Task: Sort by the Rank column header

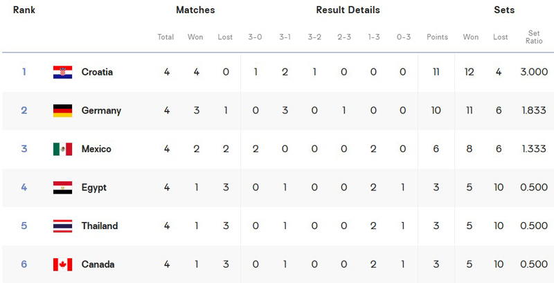Action: (x=24, y=10)
